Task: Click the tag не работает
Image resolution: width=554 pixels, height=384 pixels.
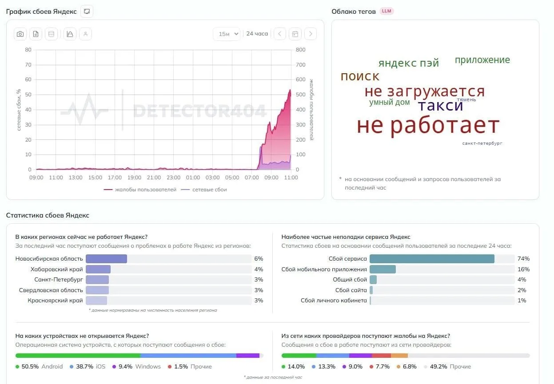Action: (x=428, y=125)
